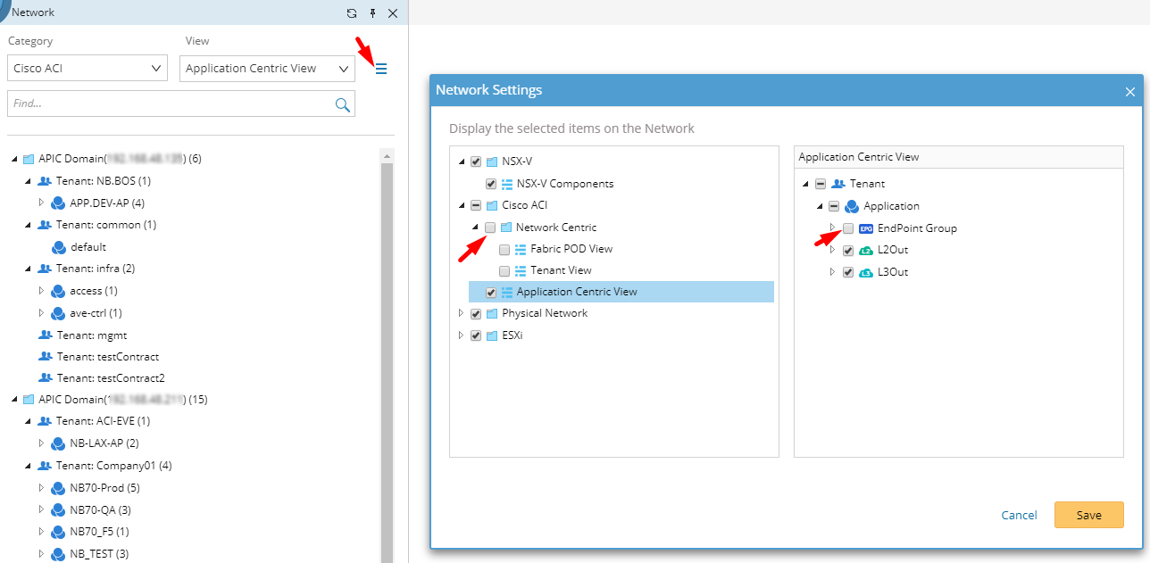Click the L2Out cloud icon
The image size is (1150, 563).
pos(865,250)
